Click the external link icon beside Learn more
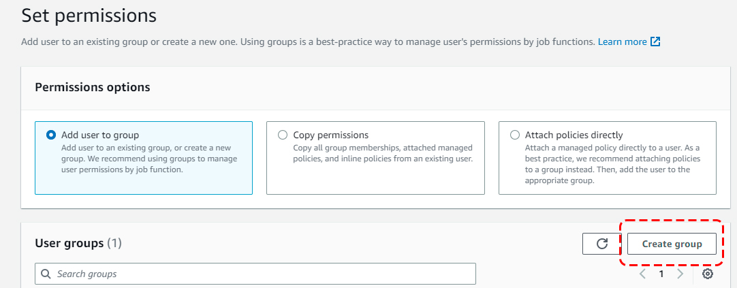 click(655, 42)
